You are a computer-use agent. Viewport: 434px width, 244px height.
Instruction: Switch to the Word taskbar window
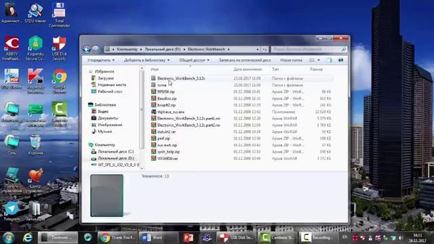(158, 238)
